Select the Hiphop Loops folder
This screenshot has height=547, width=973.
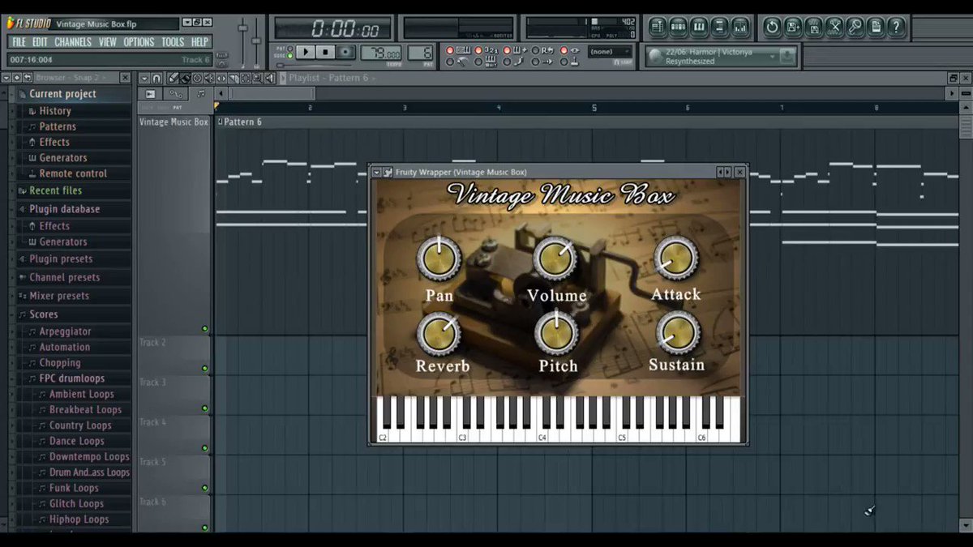point(79,519)
